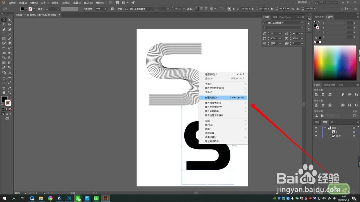The width and height of the screenshot is (360, 202).
Task: Open font style dropdown in Character panel
Action: click(302, 28)
